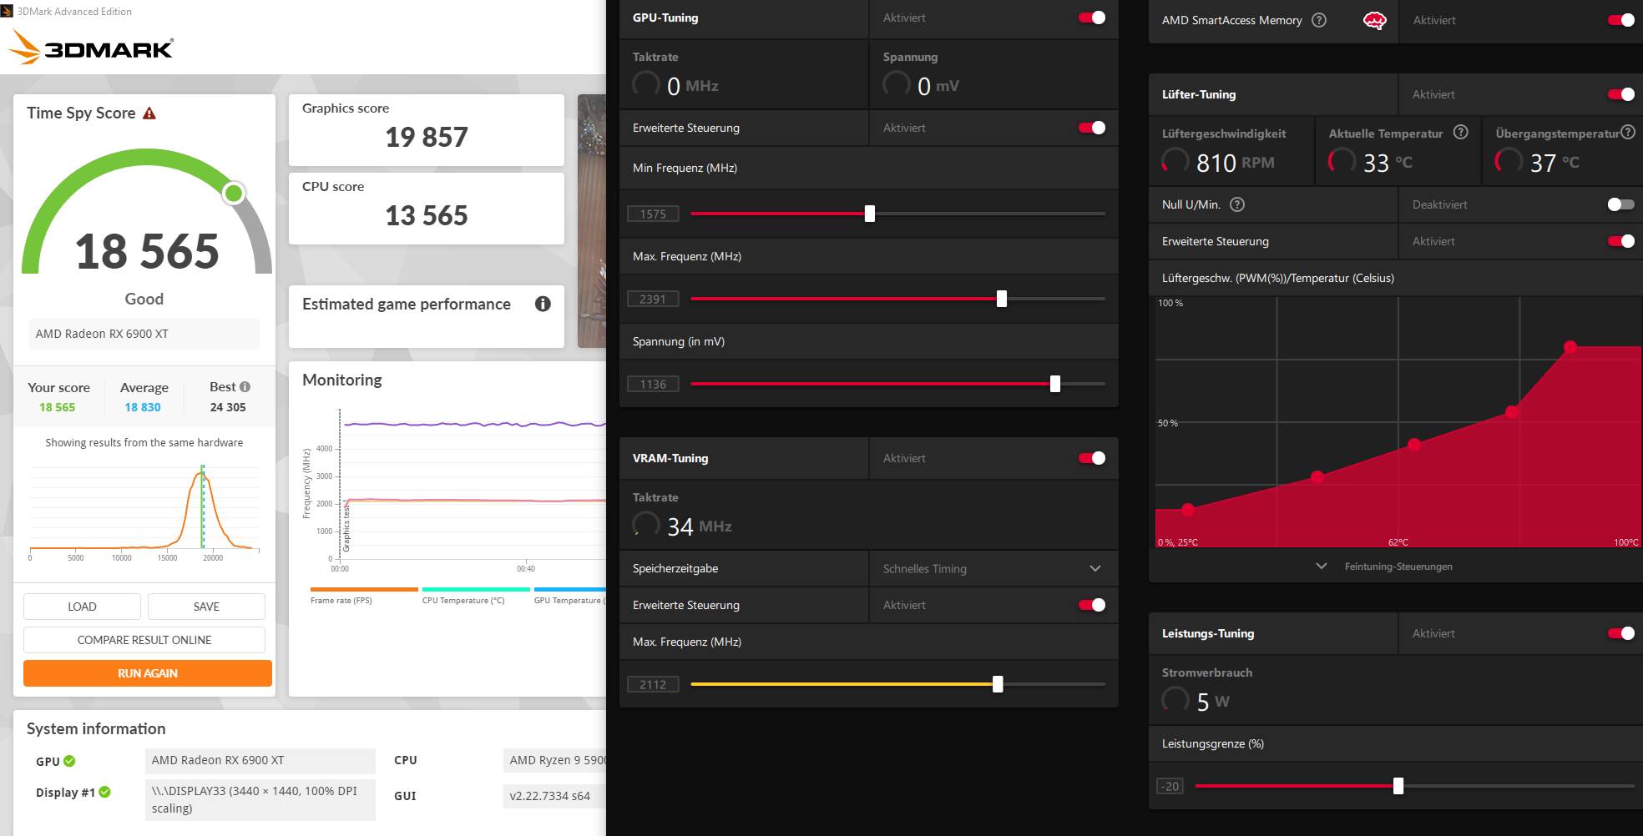Disable AMD SmartAccess Memory
Viewport: 1643px width, 836px height.
pos(1621,20)
